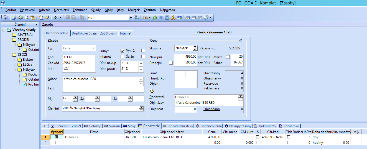Open the Sklady menu

click(96, 10)
